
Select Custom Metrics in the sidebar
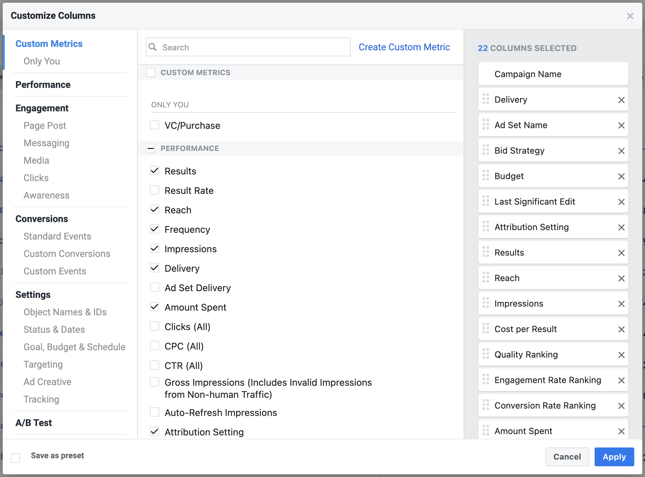(x=49, y=44)
